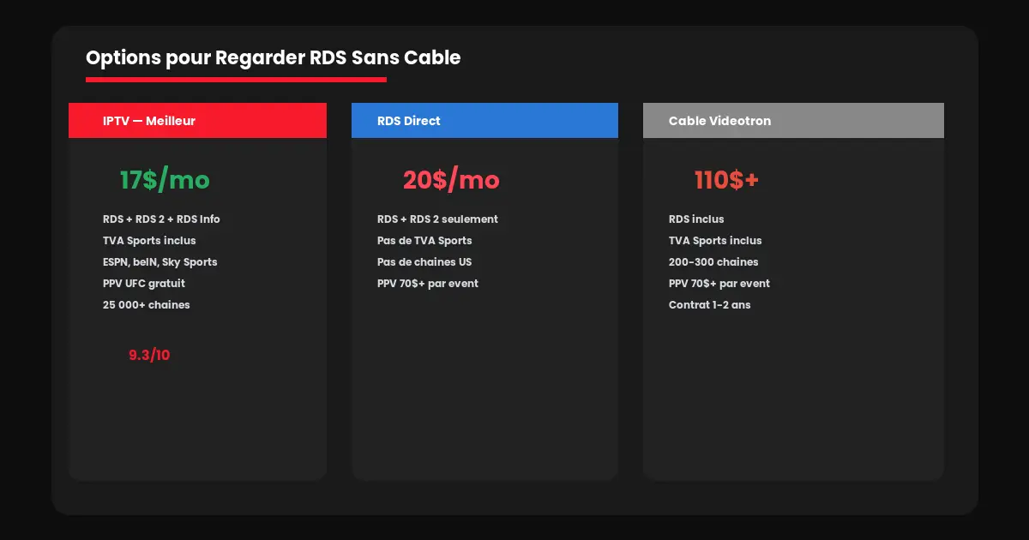This screenshot has width=1029, height=540.
Task: Click '25 000+ chaines' line
Action: click(147, 305)
